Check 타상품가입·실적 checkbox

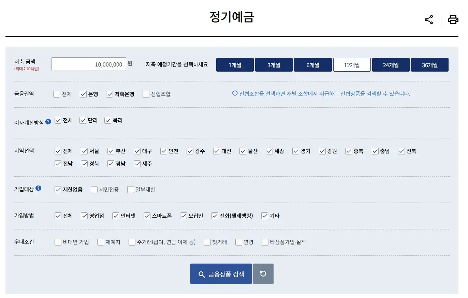pyautogui.click(x=265, y=242)
